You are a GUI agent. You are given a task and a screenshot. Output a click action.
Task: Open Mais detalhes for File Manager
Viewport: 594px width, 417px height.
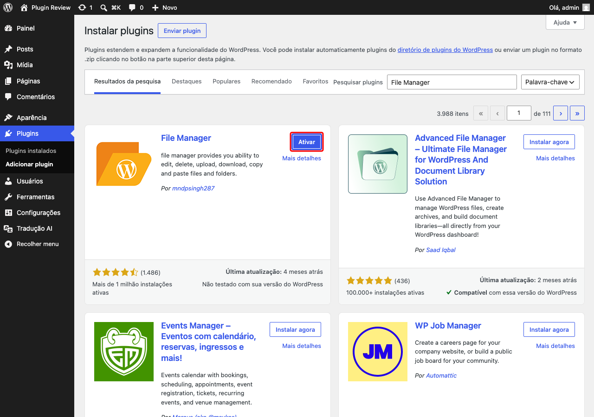point(302,158)
